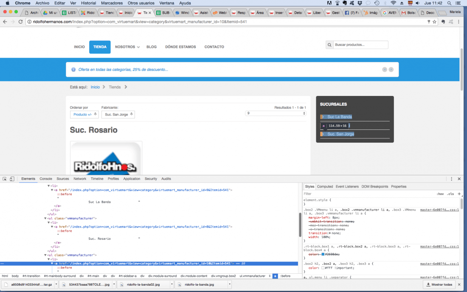Image resolution: width=467 pixels, height=292 pixels.
Task: Open the Chrome three-dot menu
Action: 459,22
